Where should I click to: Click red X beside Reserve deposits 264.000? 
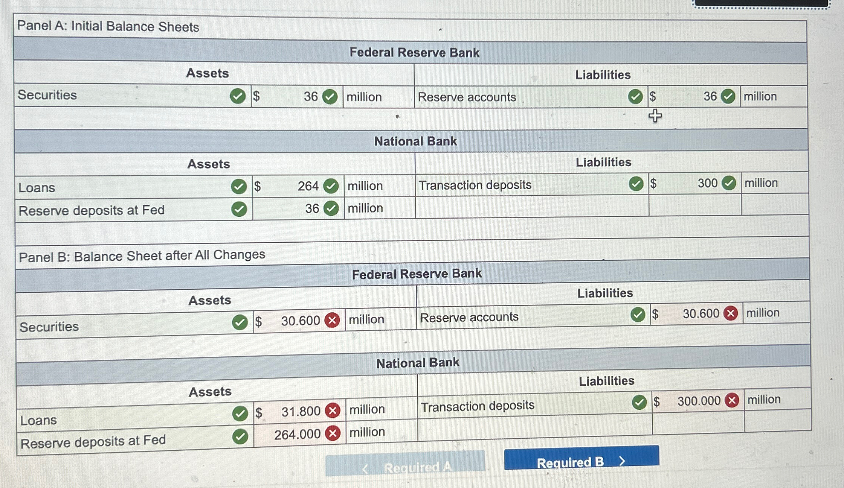click(x=333, y=433)
